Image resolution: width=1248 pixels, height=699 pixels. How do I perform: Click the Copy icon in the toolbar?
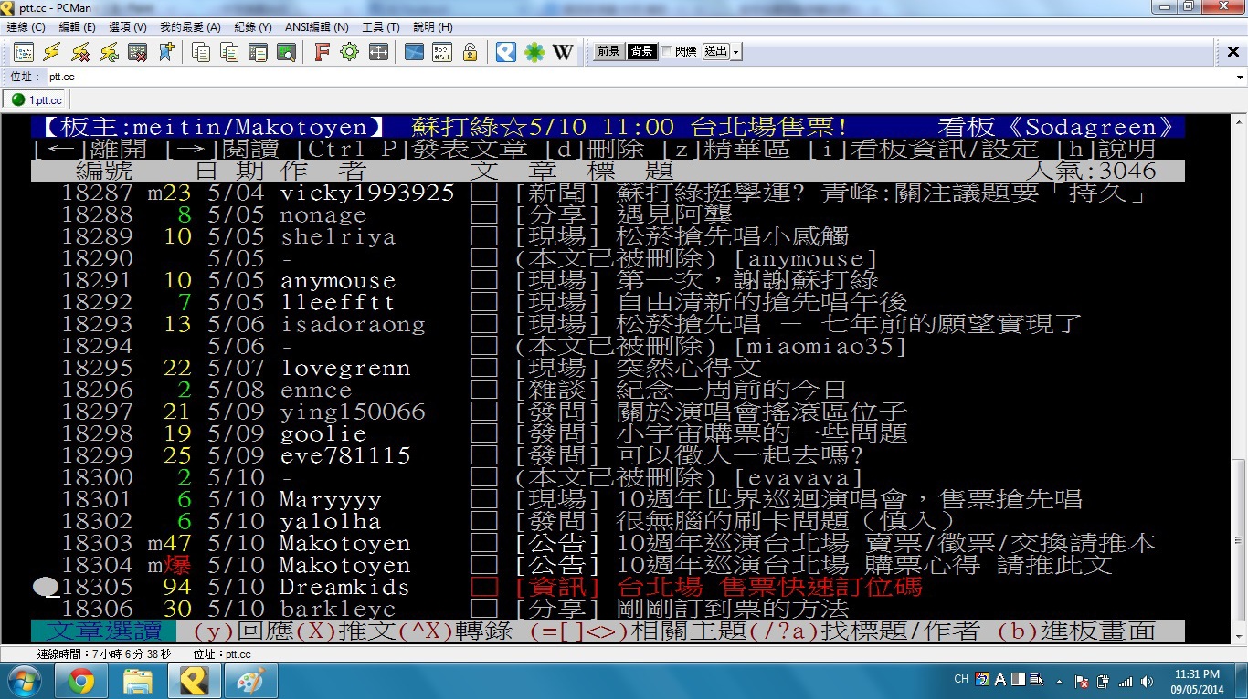[x=201, y=52]
